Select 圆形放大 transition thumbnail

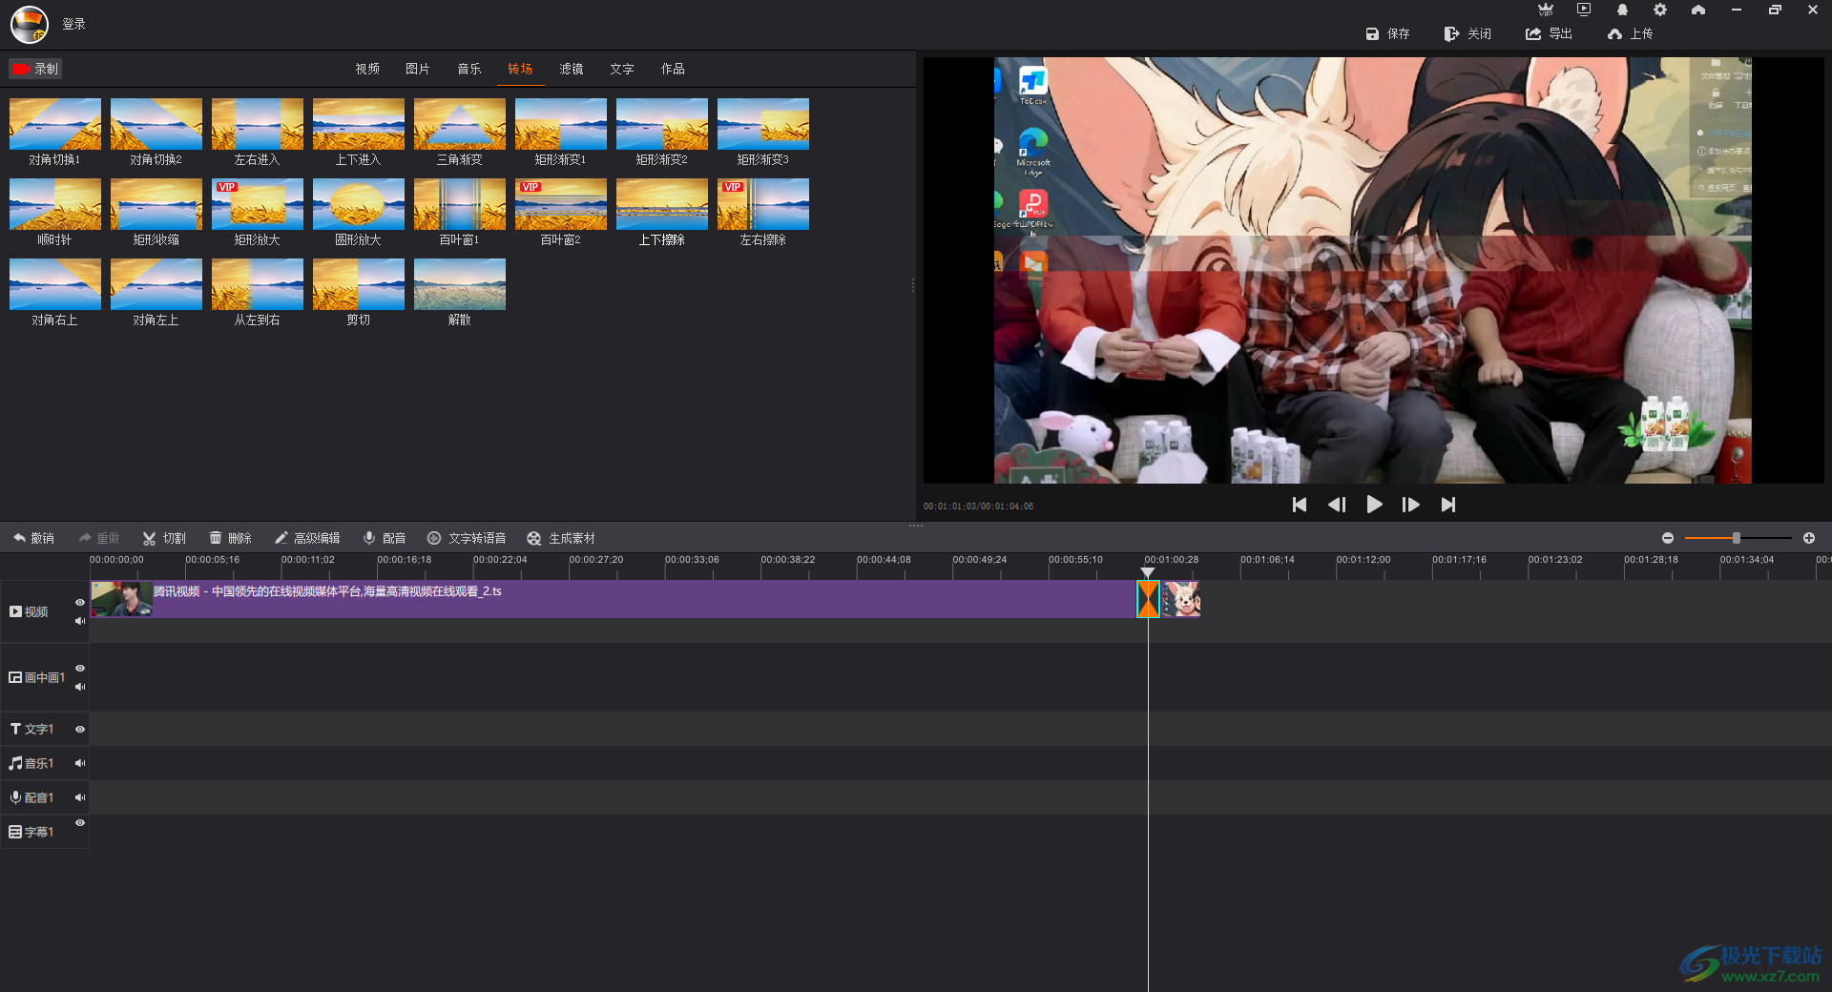[x=359, y=204]
